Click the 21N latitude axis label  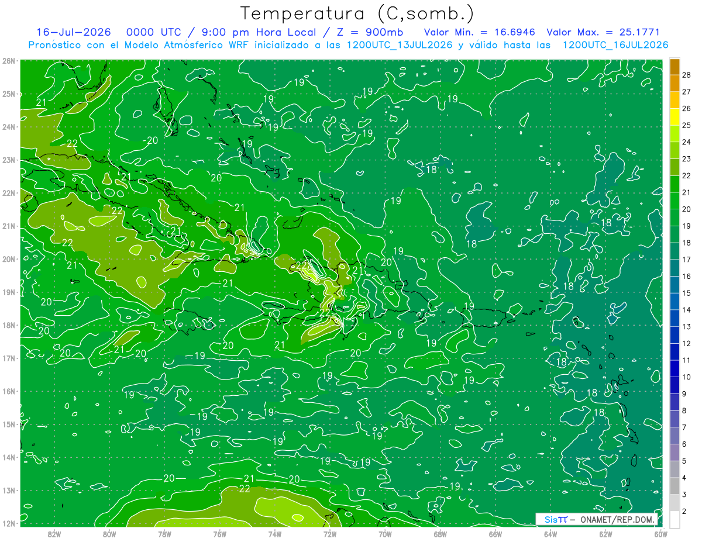point(9,226)
